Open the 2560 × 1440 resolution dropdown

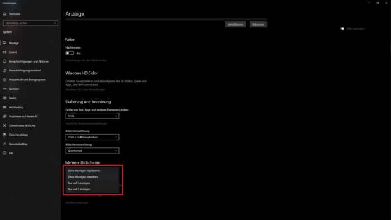(x=92, y=137)
